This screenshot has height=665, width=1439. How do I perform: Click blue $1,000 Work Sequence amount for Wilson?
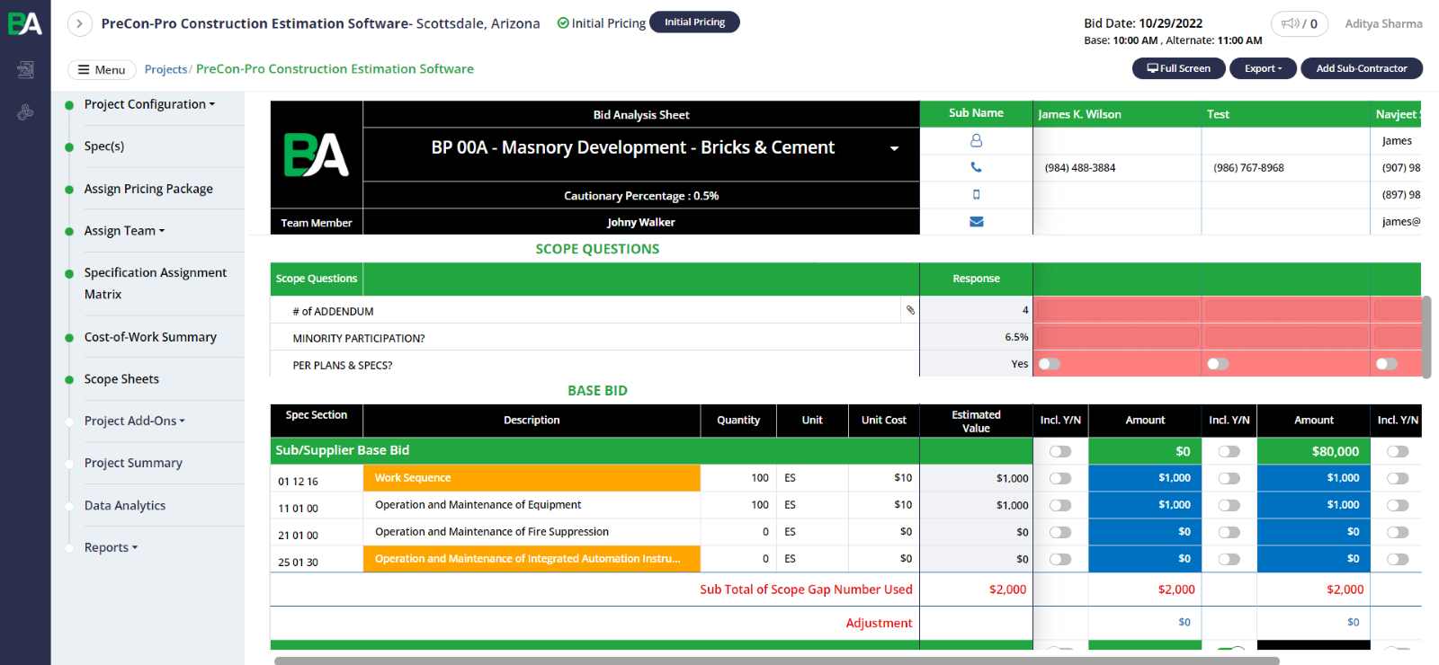pos(1144,478)
